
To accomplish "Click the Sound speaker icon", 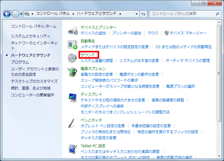I will point(72,58).
